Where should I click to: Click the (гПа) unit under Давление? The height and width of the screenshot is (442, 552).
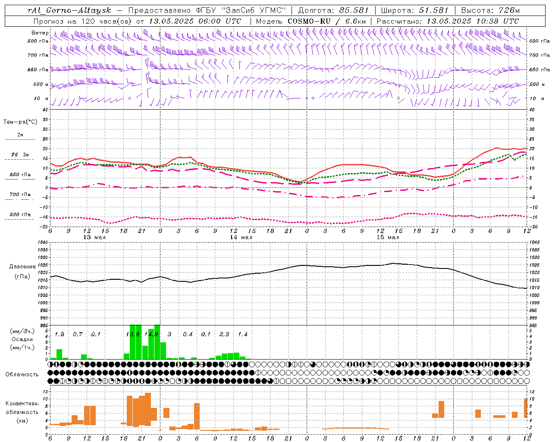pos(22,276)
